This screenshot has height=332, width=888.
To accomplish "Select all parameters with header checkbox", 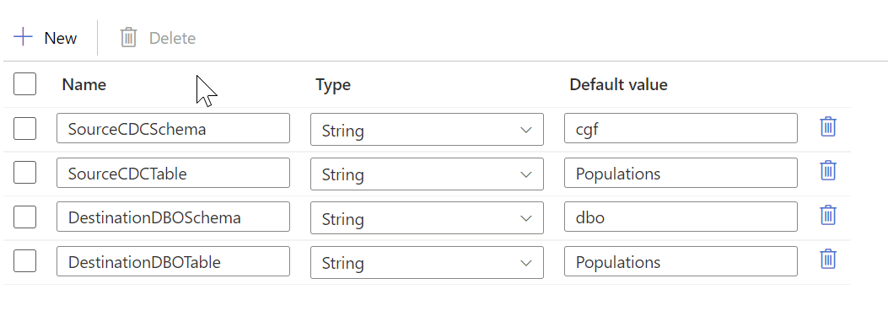I will 25,84.
